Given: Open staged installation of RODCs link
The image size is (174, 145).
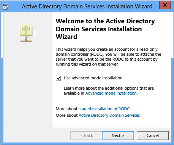Looking at the screenshot, I should point(105,109).
